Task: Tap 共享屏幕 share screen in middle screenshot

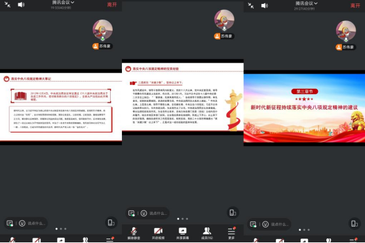Action: [182, 233]
